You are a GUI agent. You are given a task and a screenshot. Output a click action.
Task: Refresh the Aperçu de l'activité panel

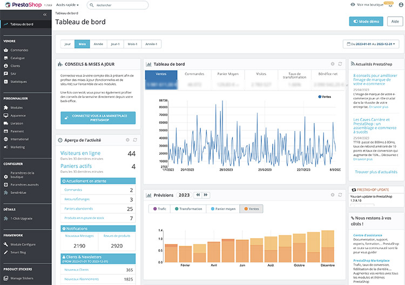(135, 140)
